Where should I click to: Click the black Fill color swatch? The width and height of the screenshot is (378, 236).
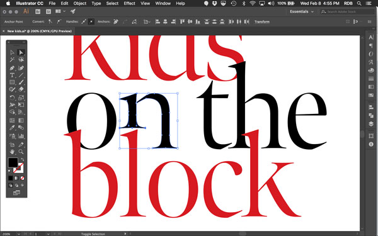(x=13, y=162)
